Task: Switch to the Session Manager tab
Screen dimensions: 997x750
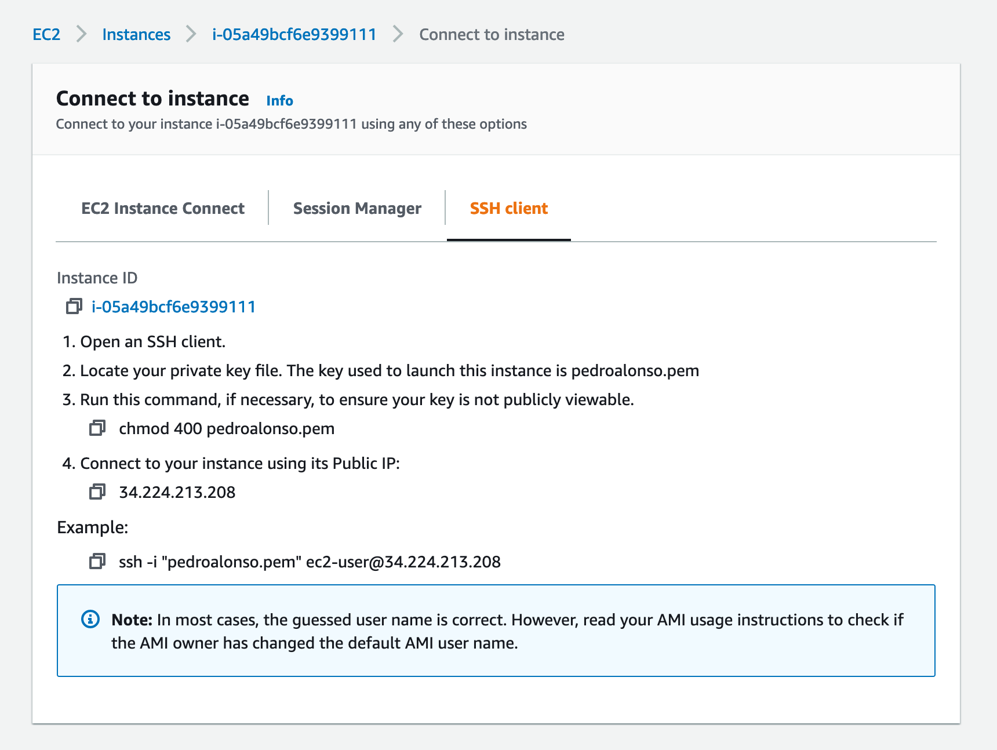Action: (x=356, y=208)
